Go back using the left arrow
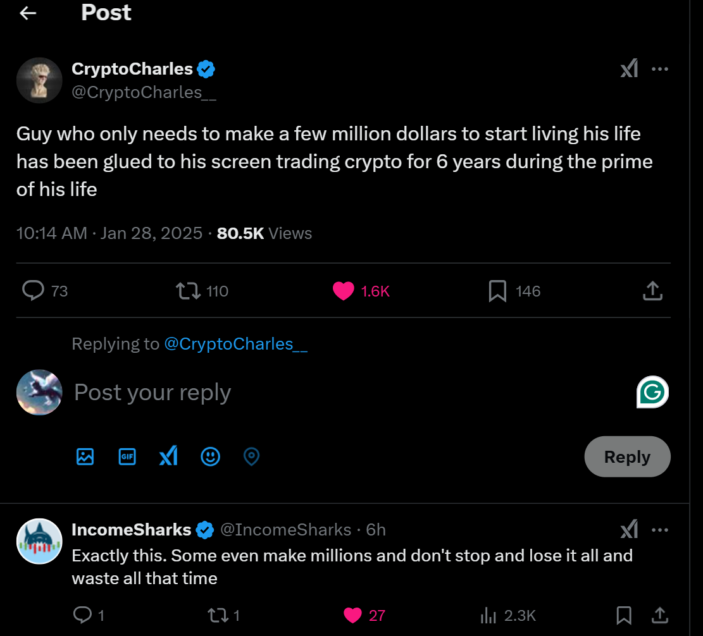Viewport: 703px width, 636px height. coord(28,13)
